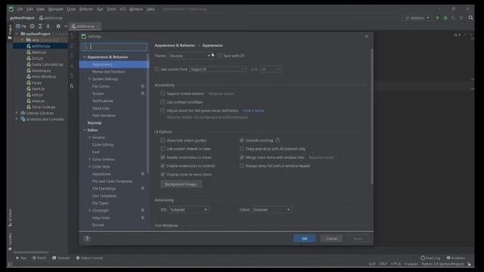Click the Project panel settings gear icon
Viewport: 484px width, 272px height.
[58, 26]
